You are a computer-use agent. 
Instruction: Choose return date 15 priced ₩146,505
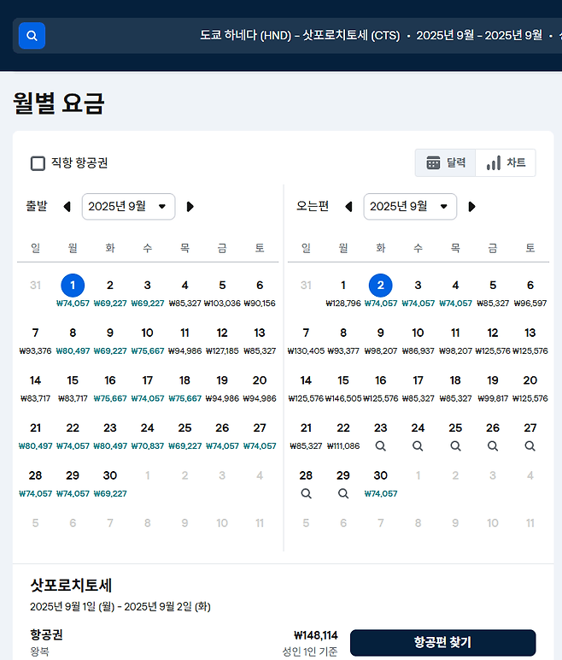pyautogui.click(x=343, y=386)
